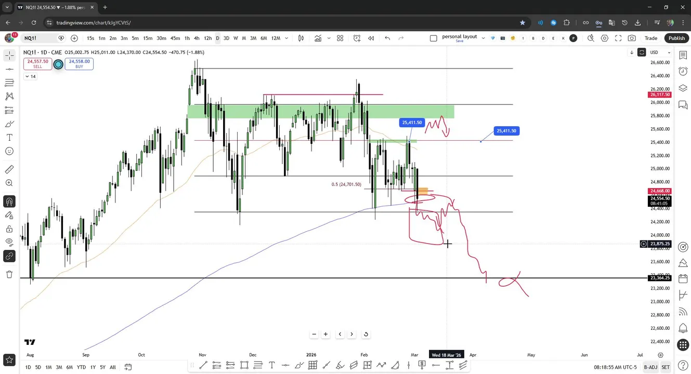691x374 pixels.
Task: Click the SELL 24,557.50 button
Action: [37, 64]
